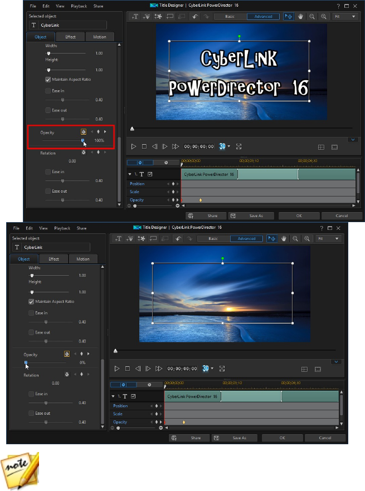
Task: Open Playback menu in top window
Action: click(79, 6)
